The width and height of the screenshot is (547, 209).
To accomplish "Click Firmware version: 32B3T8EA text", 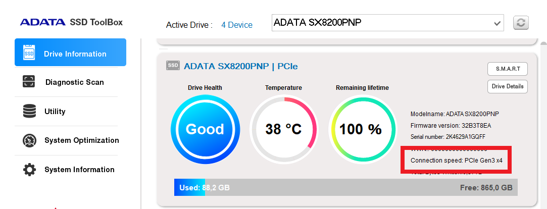I will [x=451, y=126].
